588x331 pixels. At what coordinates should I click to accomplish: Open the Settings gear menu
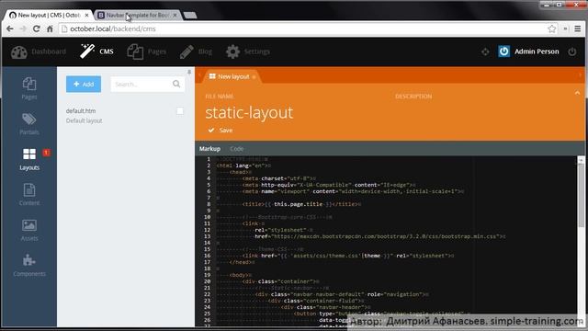pos(248,51)
